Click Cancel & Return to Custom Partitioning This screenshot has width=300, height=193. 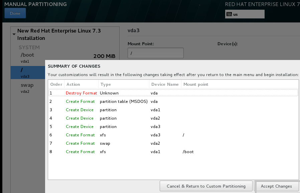click(x=206, y=186)
